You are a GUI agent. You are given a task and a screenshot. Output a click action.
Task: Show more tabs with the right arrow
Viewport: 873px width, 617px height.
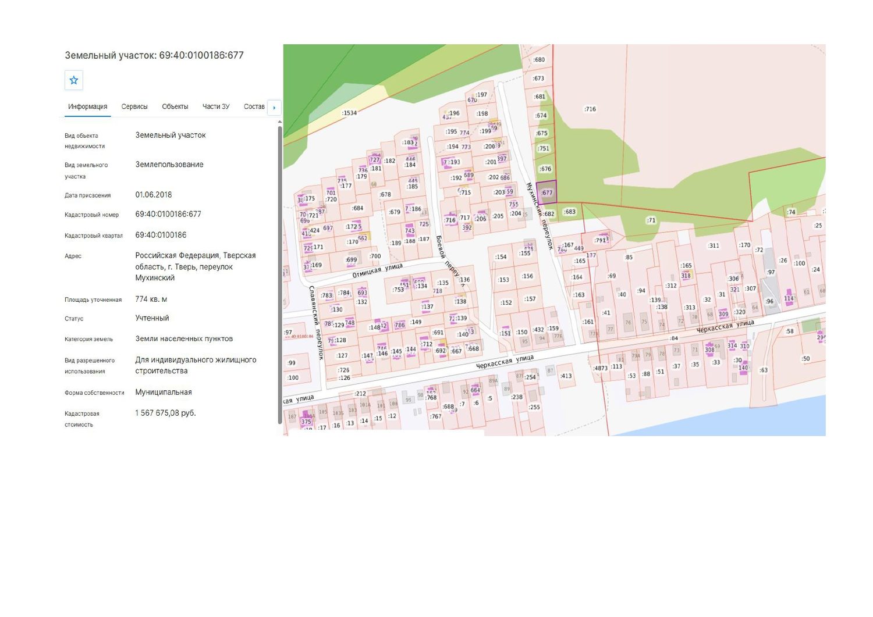[274, 108]
